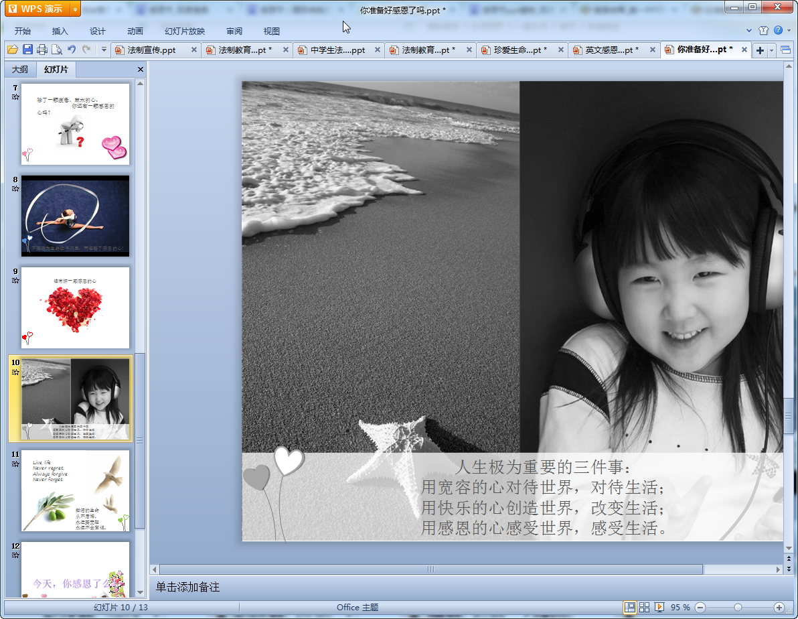
Task: Click 单击添加备注 notes area
Action: tap(188, 588)
